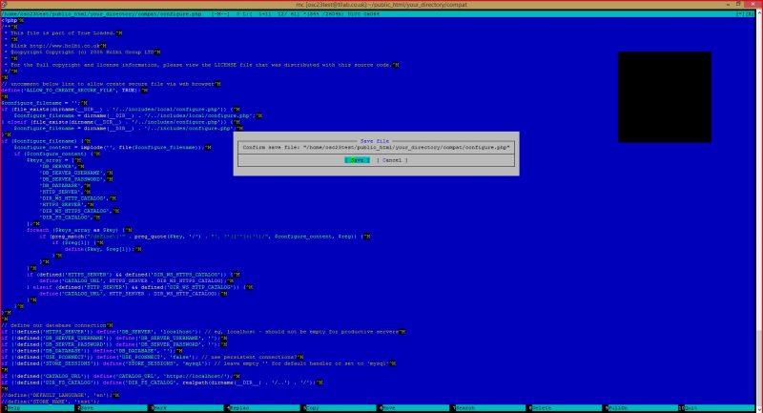
Task: Click the 'USE_PCONNECT' define line
Action: [153, 357]
